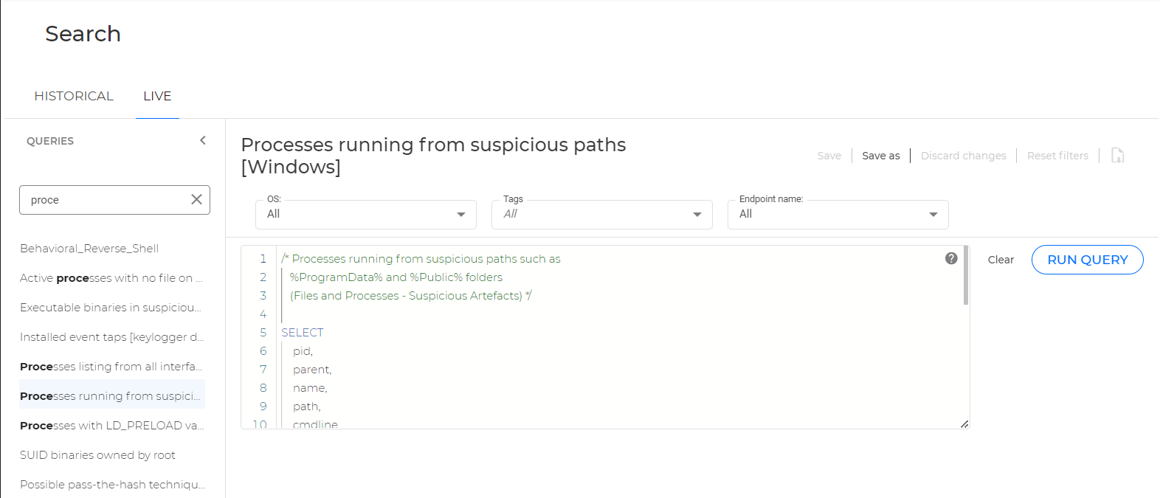
Task: Switch to the HISTORICAL tab
Action: click(74, 96)
